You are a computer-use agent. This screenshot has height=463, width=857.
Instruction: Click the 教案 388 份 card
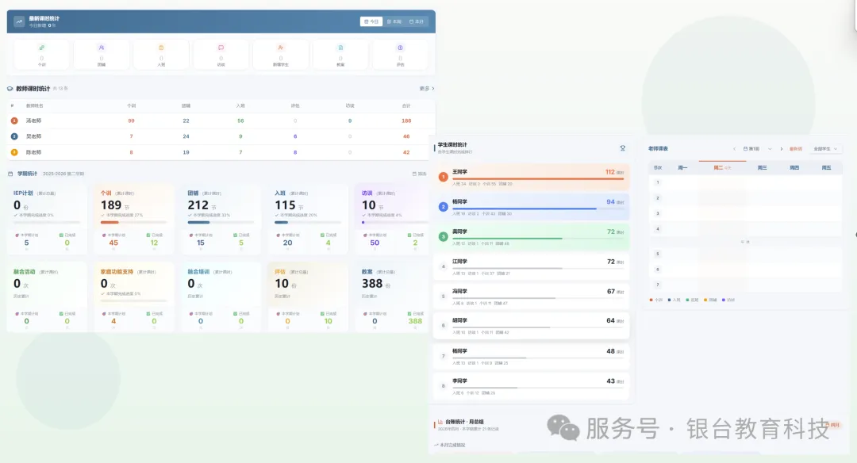pos(393,298)
